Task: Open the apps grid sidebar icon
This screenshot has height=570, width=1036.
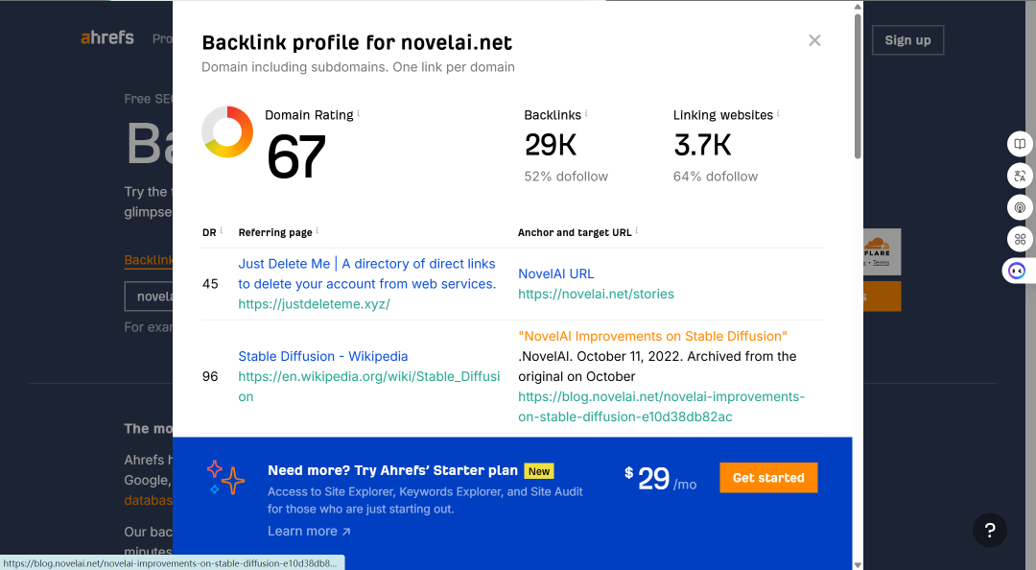Action: (x=1020, y=239)
